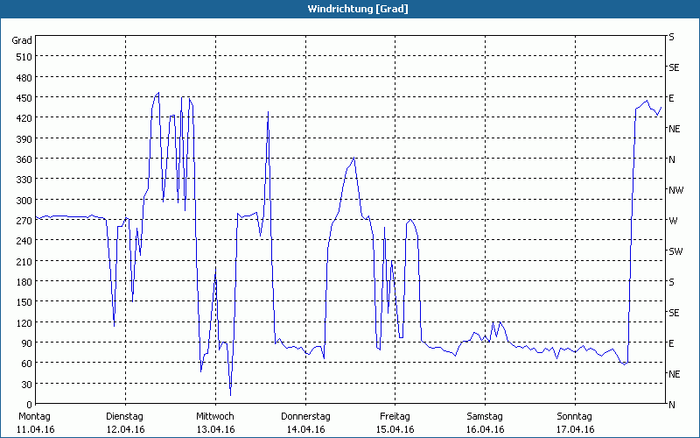Click the 390 degree axis label

[24, 139]
